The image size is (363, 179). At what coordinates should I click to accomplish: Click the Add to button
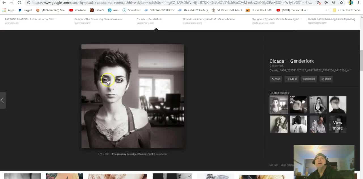point(292,79)
